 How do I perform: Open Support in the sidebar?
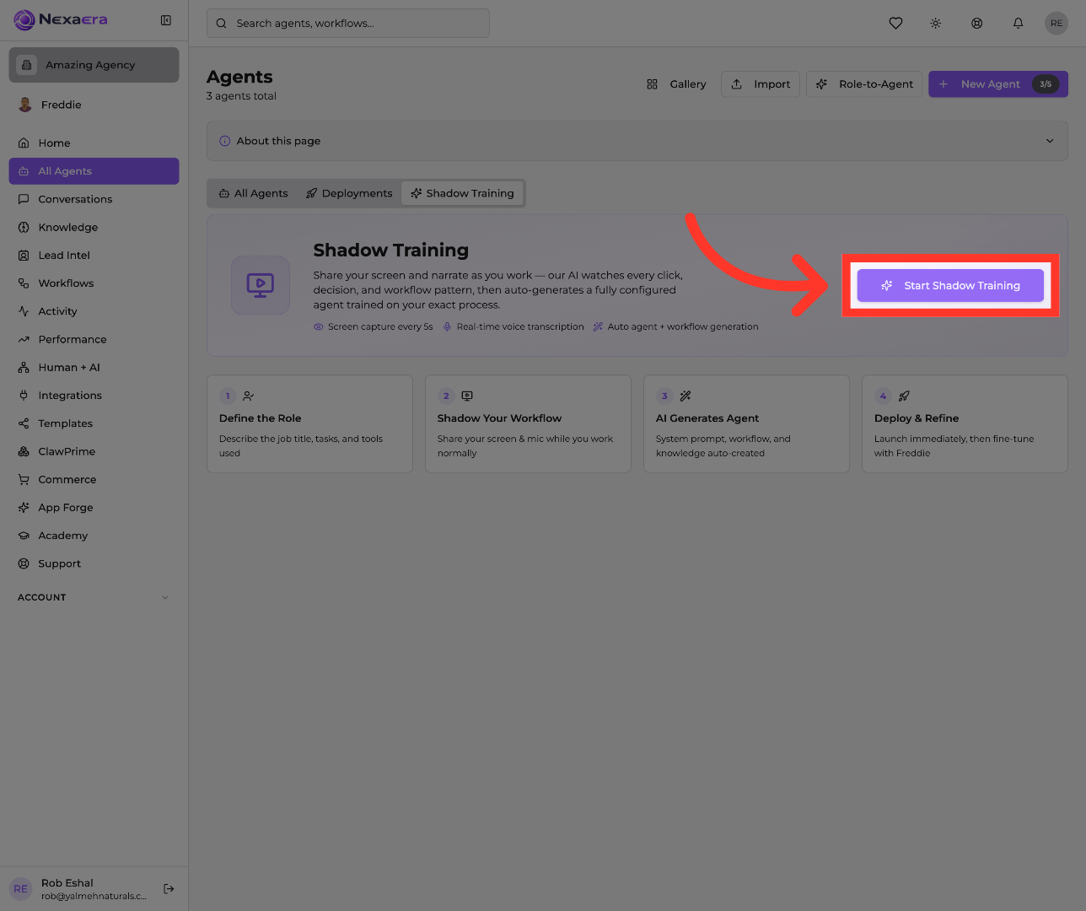click(x=94, y=563)
